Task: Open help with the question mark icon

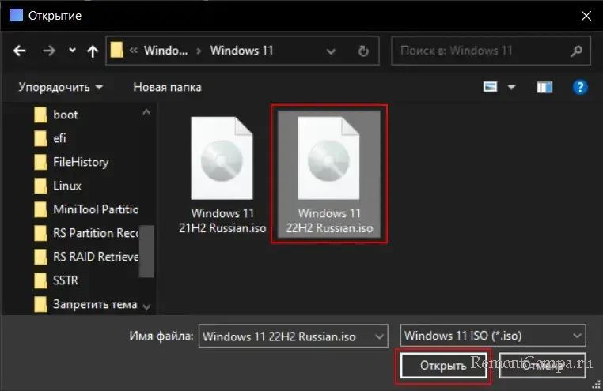Action: click(580, 87)
